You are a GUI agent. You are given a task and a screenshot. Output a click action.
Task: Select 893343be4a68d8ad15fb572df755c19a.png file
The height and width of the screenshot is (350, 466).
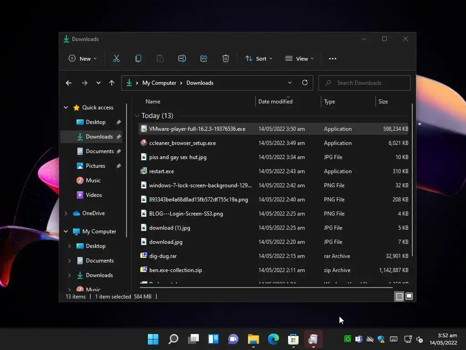[x=274, y=200]
